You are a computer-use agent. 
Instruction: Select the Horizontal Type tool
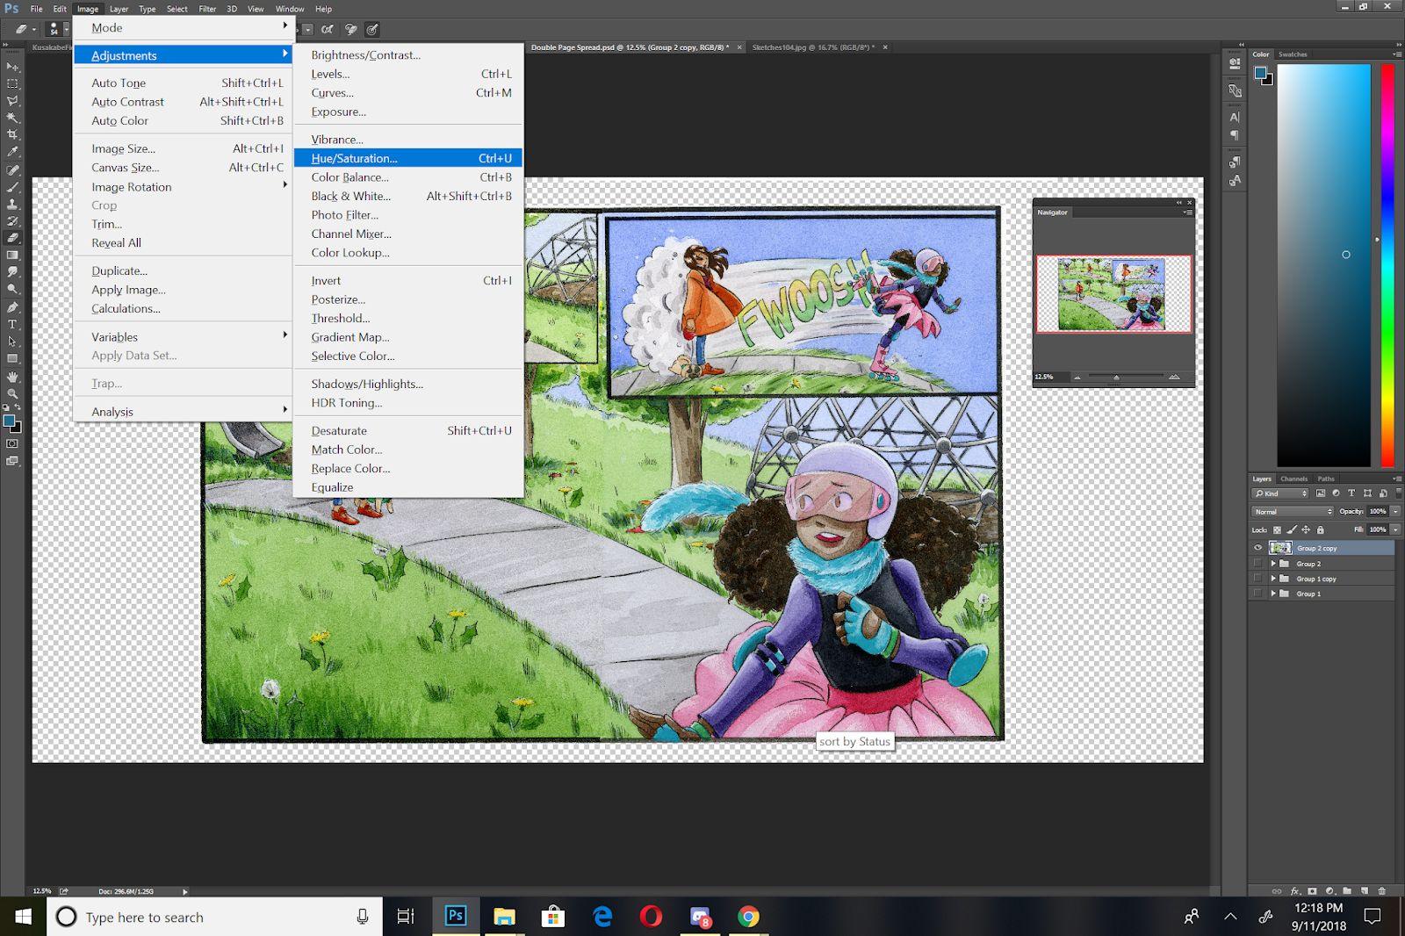click(x=12, y=324)
